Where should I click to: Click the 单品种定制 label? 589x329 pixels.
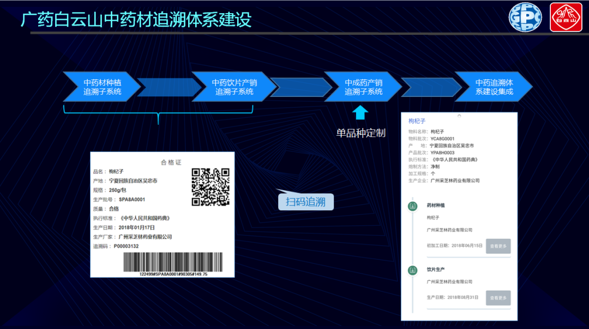coord(360,133)
